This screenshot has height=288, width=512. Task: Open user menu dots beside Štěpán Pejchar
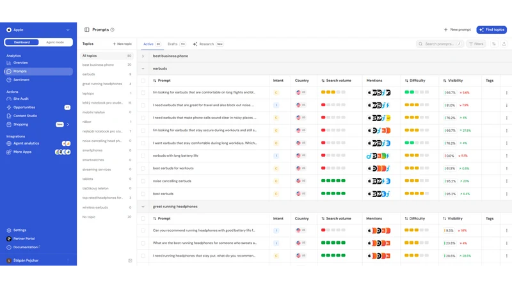click(68, 260)
